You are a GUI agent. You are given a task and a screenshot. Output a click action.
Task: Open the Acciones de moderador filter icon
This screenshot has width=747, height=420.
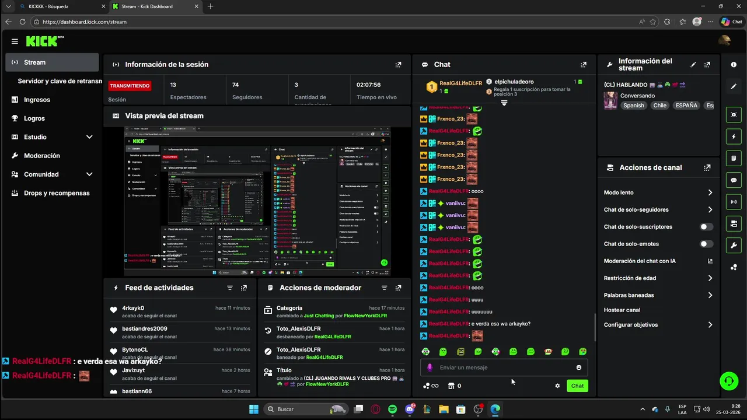coord(384,288)
